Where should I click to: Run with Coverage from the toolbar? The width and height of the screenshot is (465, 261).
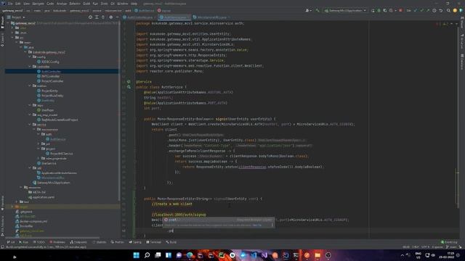pos(385,10)
